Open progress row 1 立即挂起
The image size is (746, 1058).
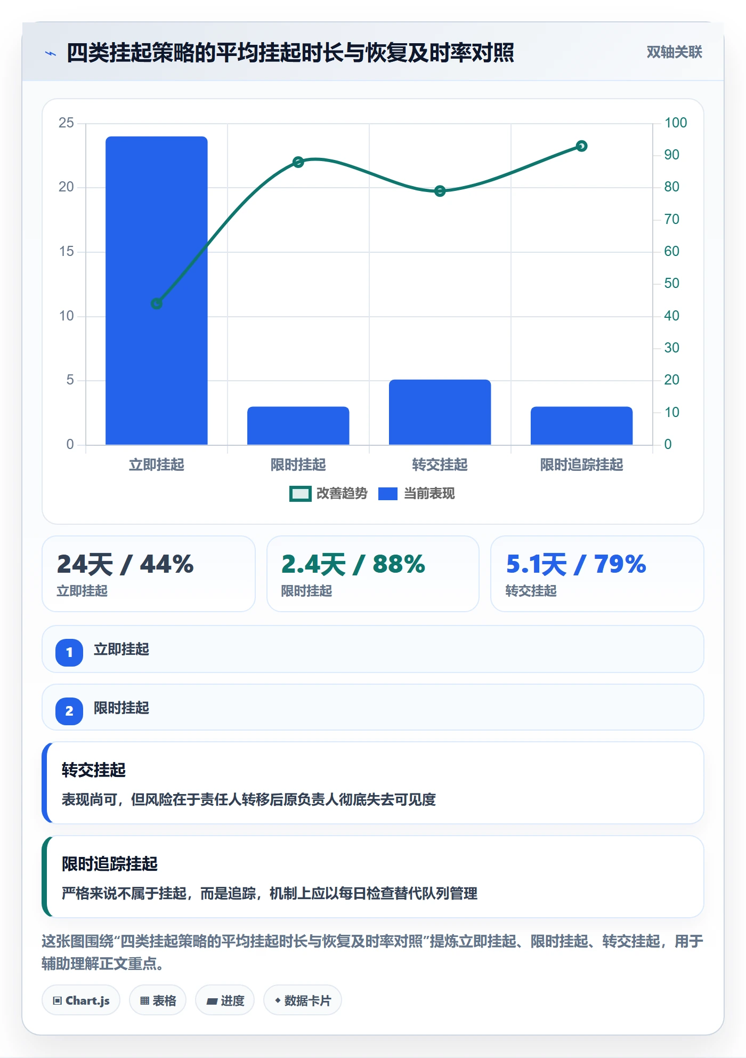click(x=373, y=649)
